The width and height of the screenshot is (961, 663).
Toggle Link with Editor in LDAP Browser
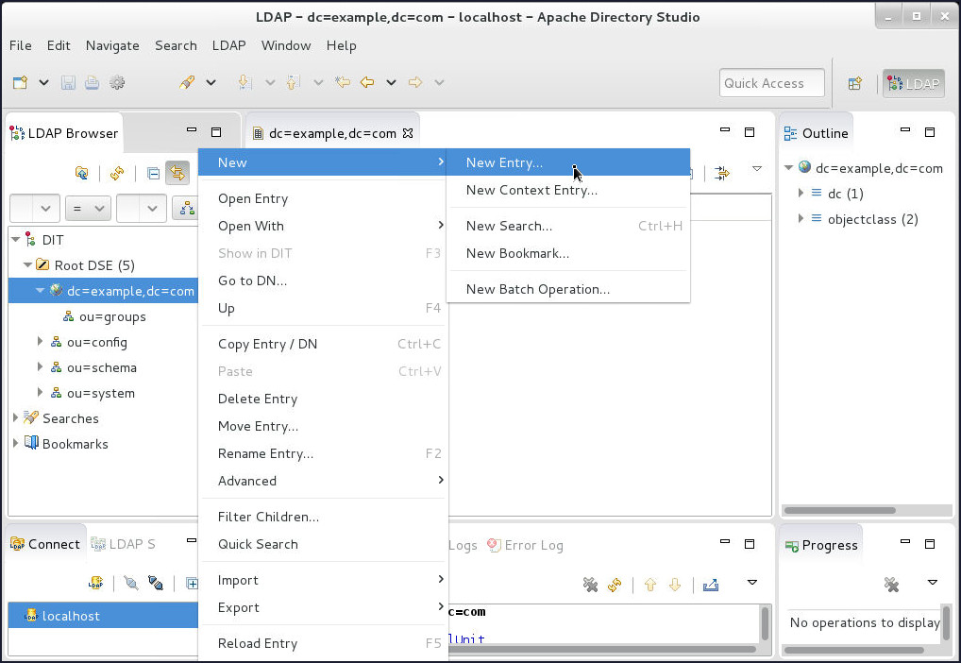177,173
